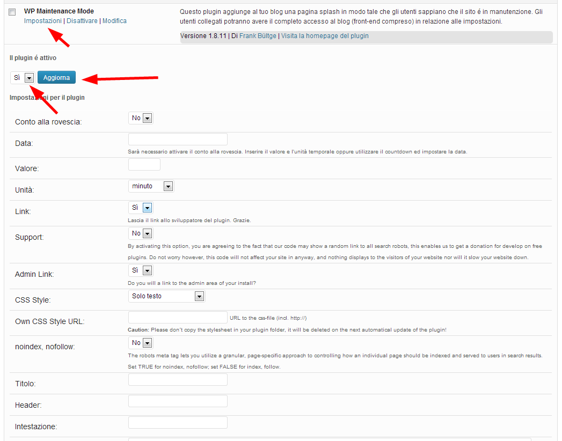Click the 'Conto alla rovescia:' label

pyautogui.click(x=48, y=122)
